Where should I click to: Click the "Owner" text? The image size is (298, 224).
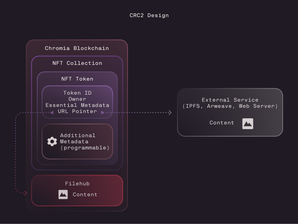[77, 99]
